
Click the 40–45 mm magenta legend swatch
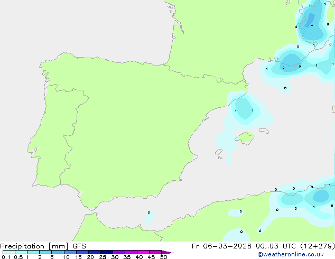point(143,252)
